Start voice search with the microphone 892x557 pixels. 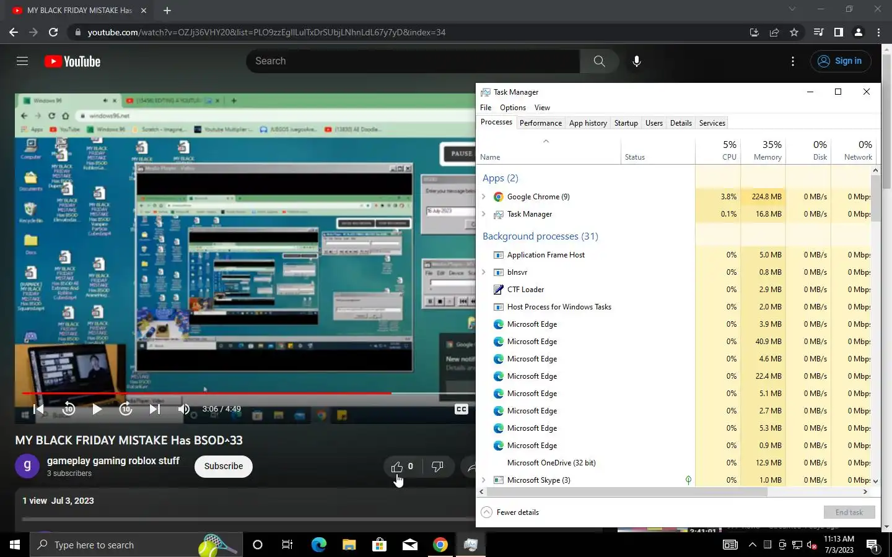(x=636, y=61)
